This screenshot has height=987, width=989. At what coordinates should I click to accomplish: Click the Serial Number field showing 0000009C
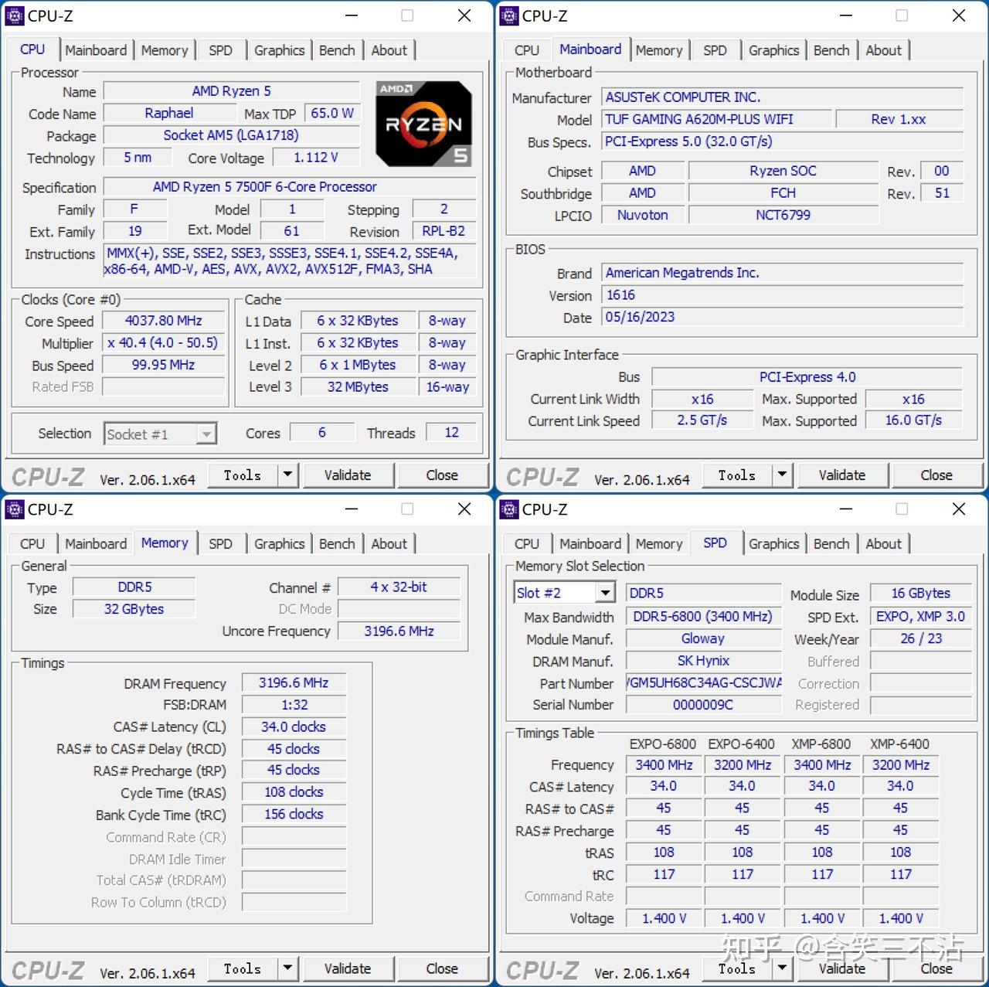[x=702, y=704]
